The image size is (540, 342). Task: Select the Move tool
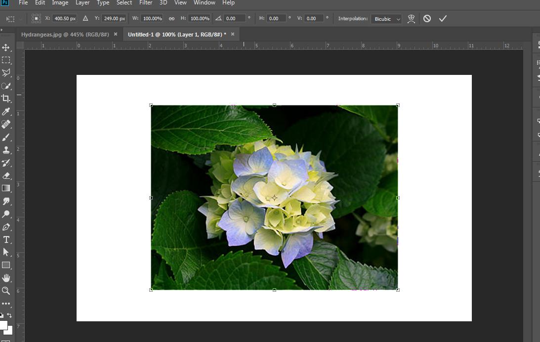6,47
